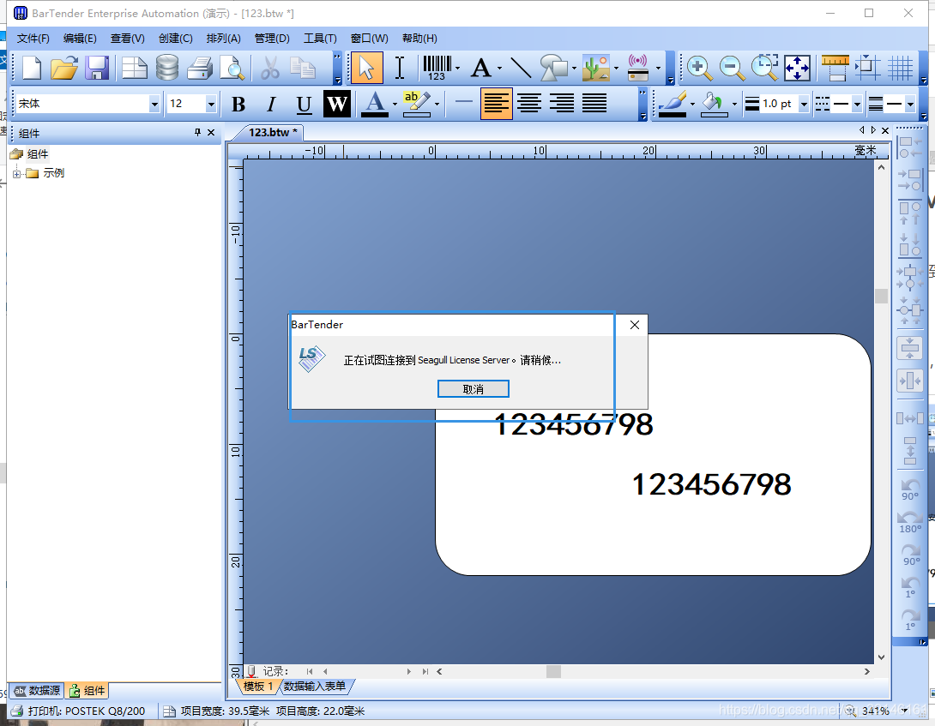Select the pointer arrow tool
Image resolution: width=935 pixels, height=726 pixels.
point(367,68)
